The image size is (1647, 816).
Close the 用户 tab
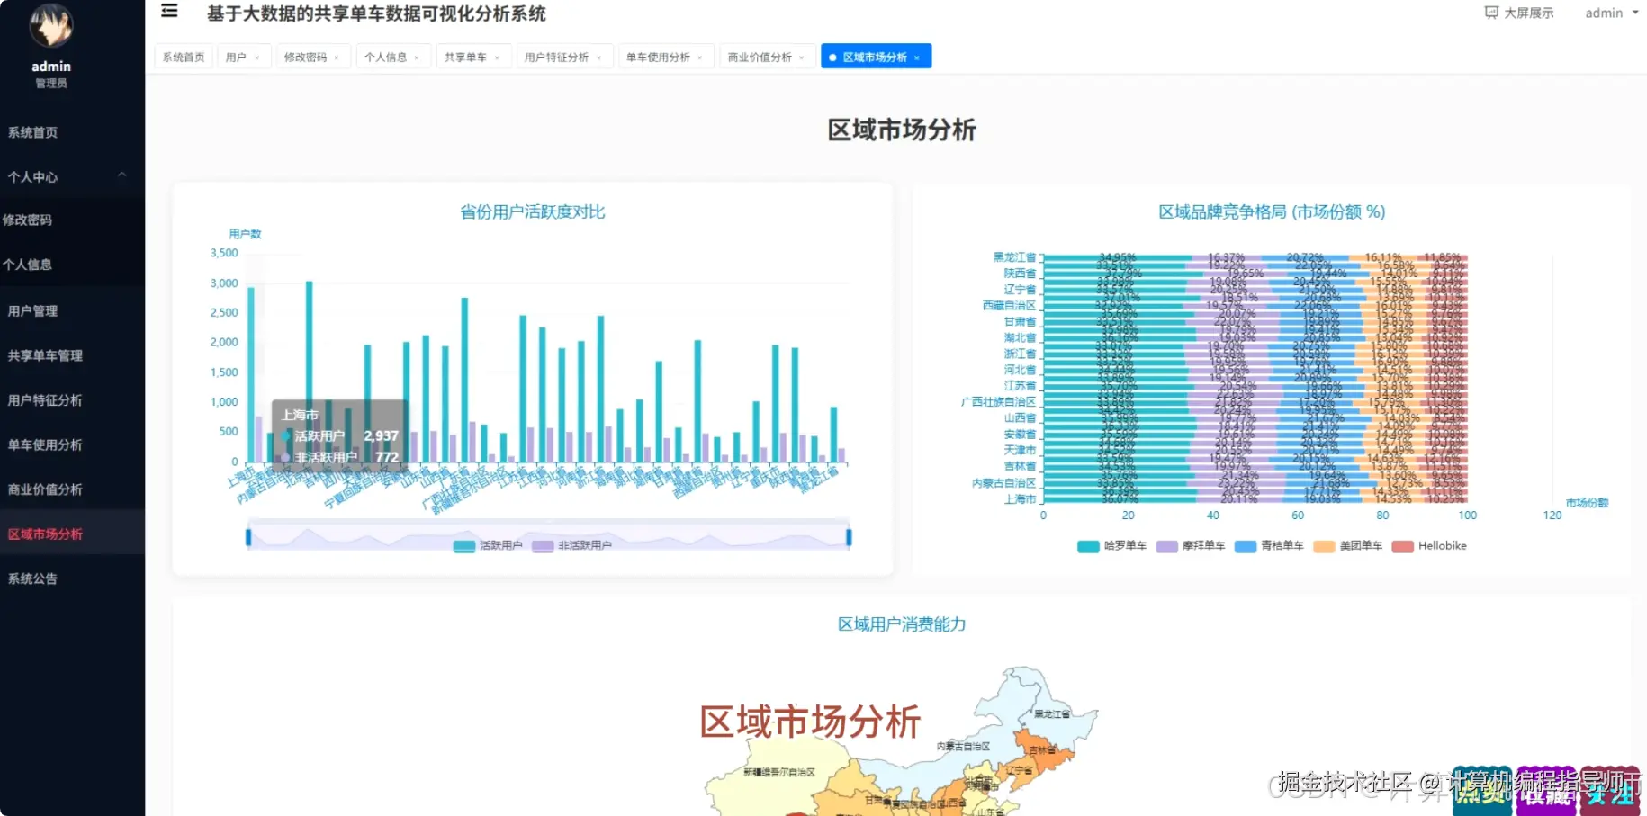[x=257, y=58]
